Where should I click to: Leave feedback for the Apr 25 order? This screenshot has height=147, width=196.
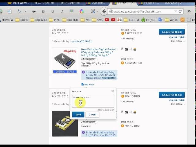(172, 32)
